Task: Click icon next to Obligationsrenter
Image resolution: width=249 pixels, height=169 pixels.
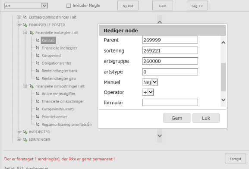Action: [x=38, y=63]
